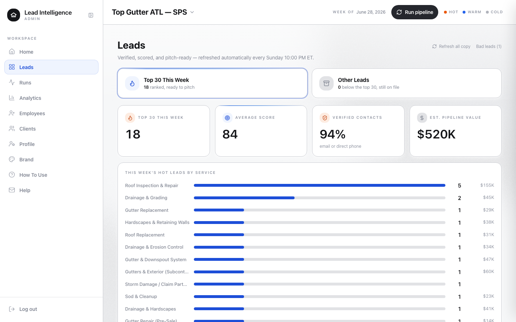Open Analytics via the bar-chart icon
The image size is (516, 322).
[x=12, y=98]
